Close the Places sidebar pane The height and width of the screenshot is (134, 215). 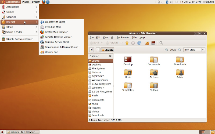point(110,56)
